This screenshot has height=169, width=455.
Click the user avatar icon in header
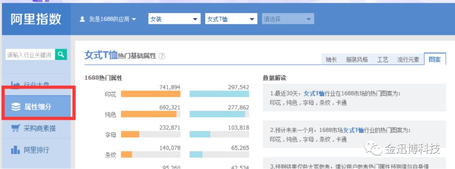(83, 19)
